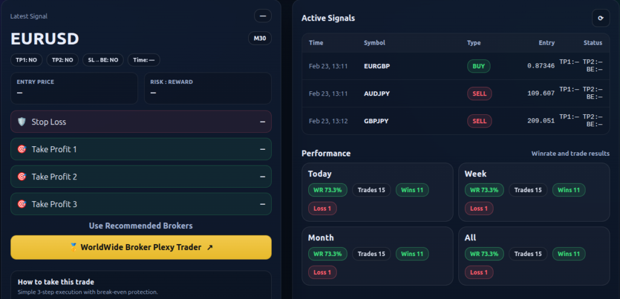620x299 pixels.
Task: Click the target icon beside Take Profit 3
Action: pos(22,204)
